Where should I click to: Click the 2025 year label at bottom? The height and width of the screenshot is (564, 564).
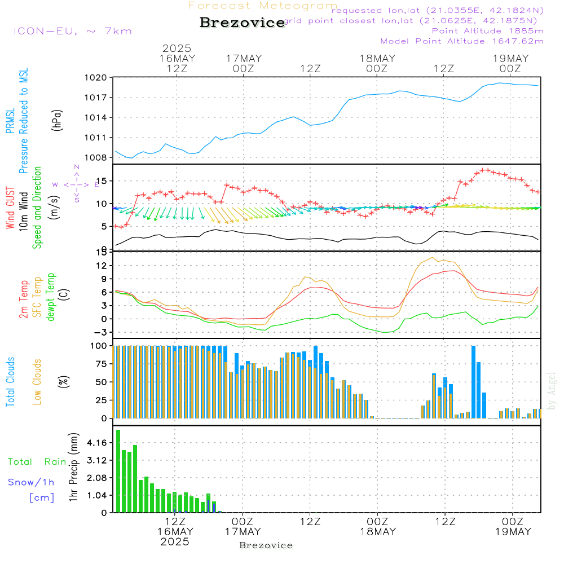coord(175,542)
